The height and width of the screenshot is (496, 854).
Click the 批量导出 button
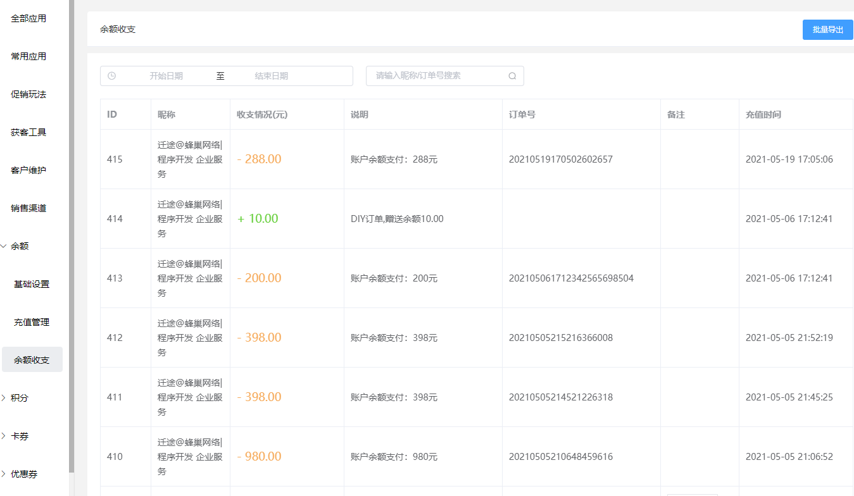pos(827,30)
